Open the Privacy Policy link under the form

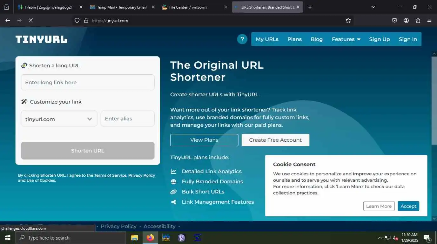pyautogui.click(x=142, y=175)
